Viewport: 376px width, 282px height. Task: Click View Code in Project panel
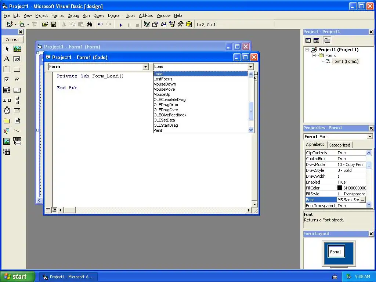click(x=308, y=40)
